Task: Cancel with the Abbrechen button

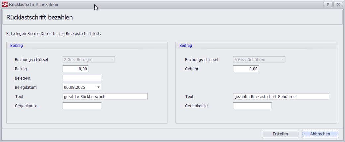Action: tap(320, 134)
